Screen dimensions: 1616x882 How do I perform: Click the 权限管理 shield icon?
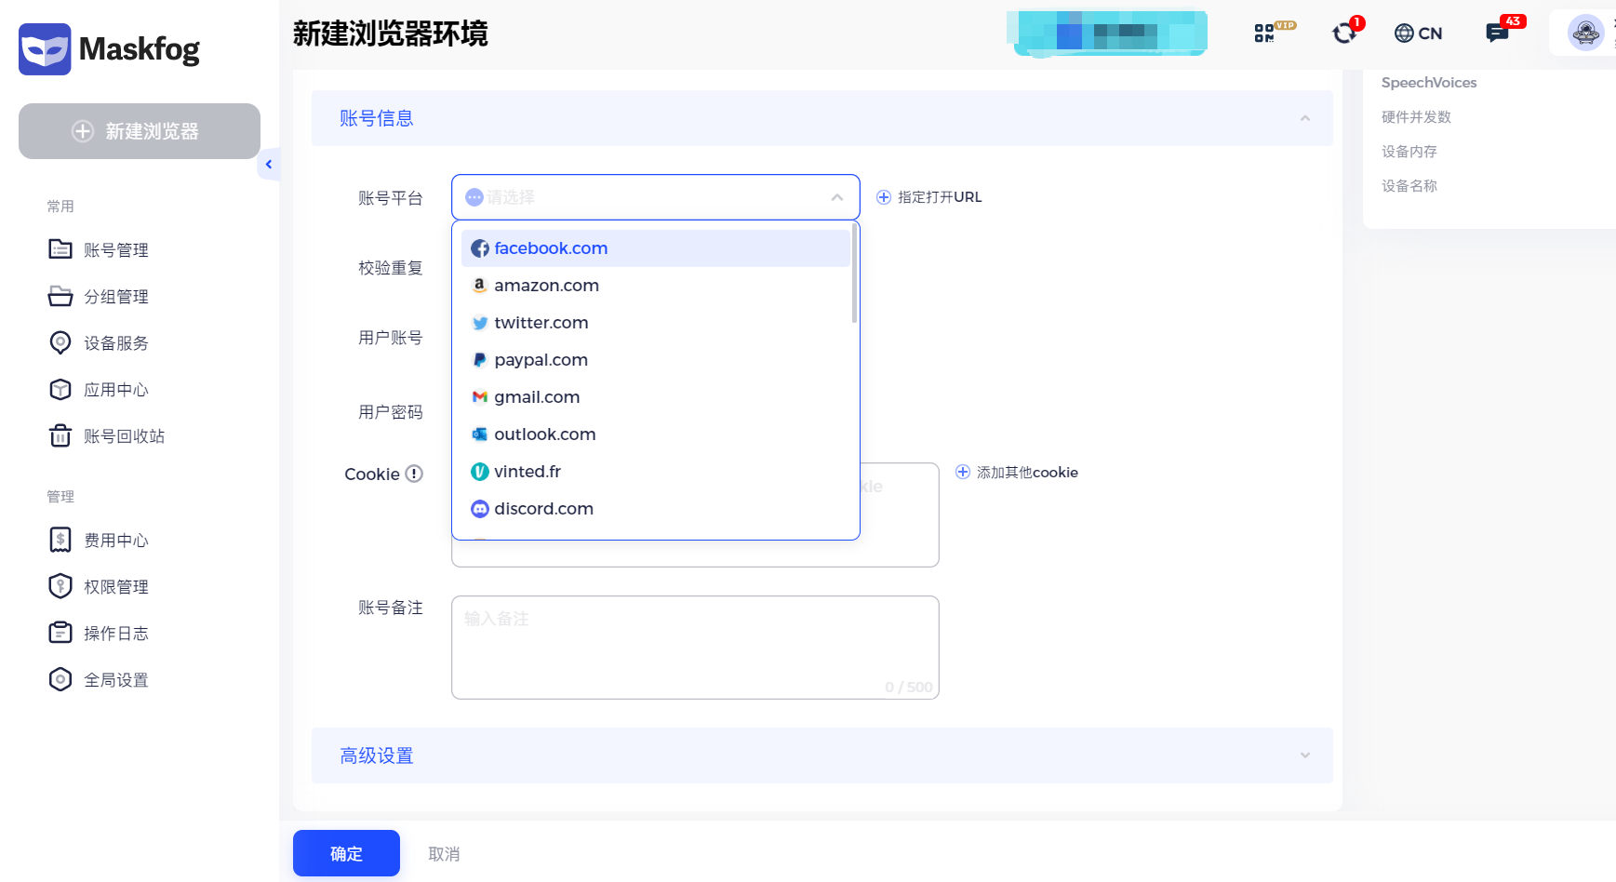(60, 586)
